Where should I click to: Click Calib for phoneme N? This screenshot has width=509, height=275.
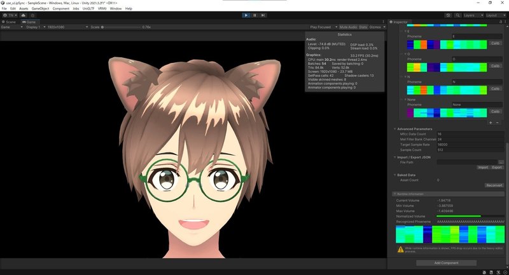pyautogui.click(x=495, y=88)
